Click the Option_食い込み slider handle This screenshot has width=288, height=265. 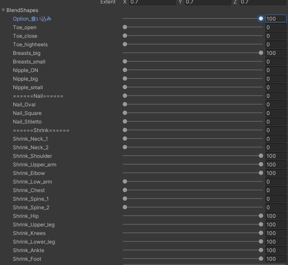click(x=261, y=19)
